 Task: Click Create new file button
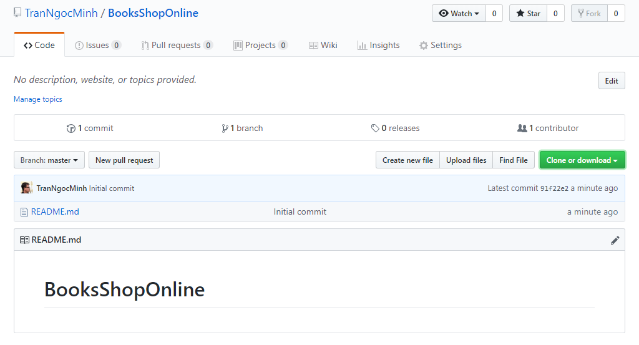pos(407,160)
